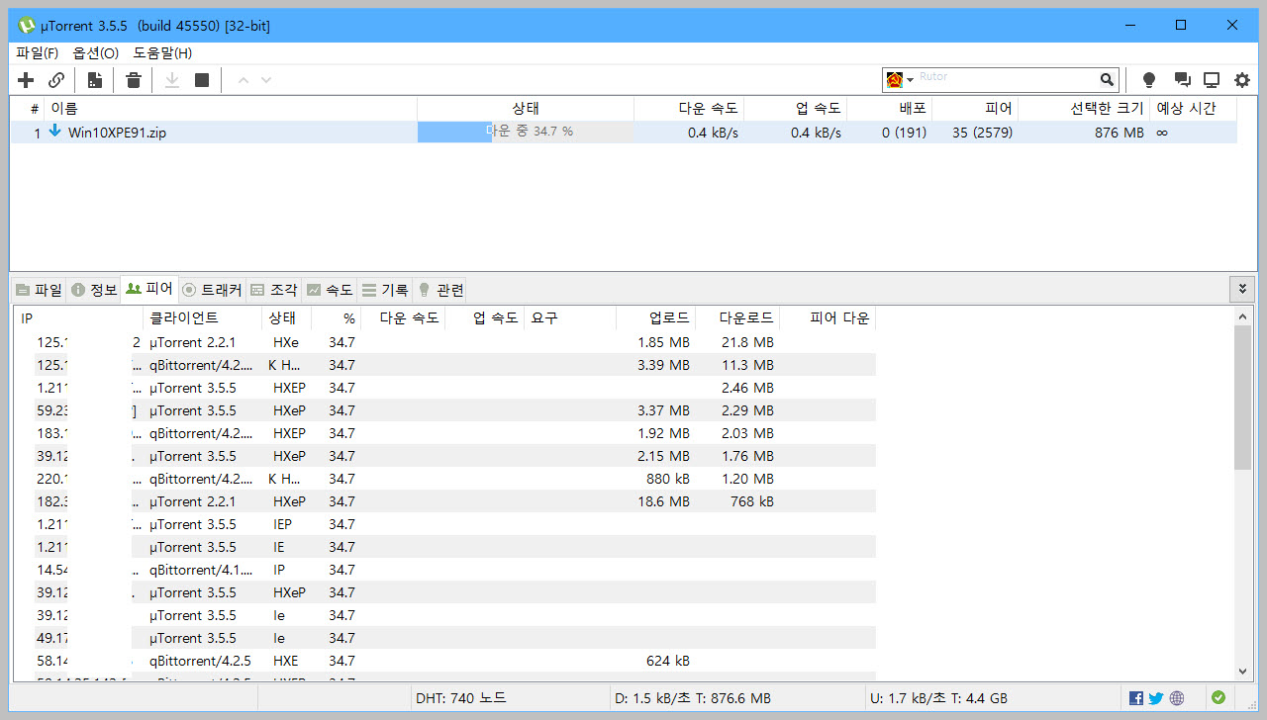Click the peer list scroll up arrow
Screen dimensions: 1267x720
point(1243,315)
